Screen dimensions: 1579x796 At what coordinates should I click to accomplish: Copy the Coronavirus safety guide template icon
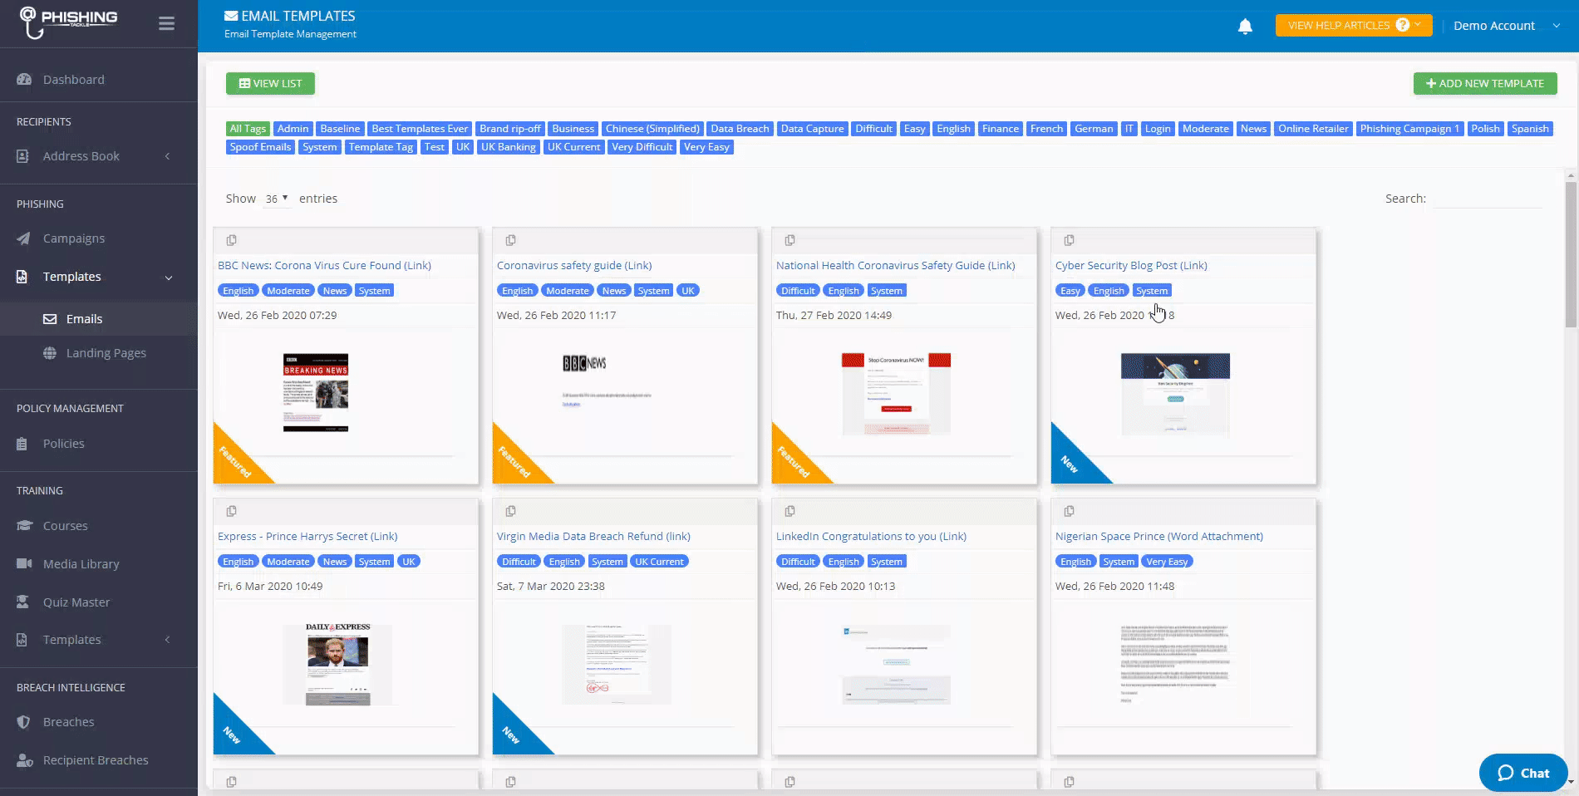click(511, 240)
